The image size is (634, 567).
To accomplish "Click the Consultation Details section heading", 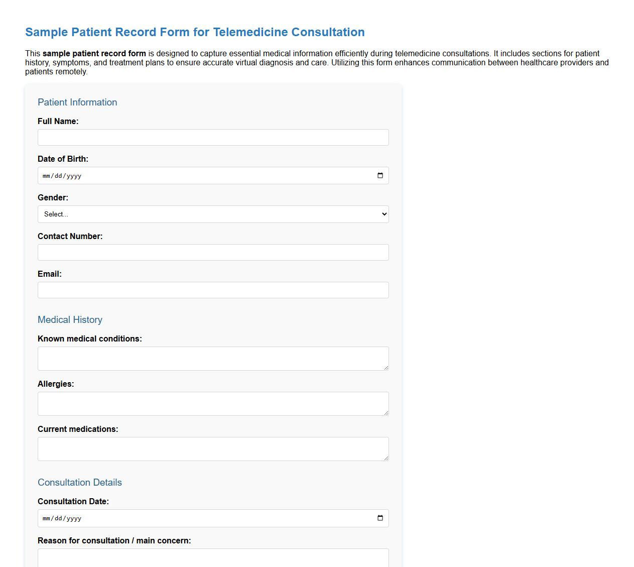I will click(79, 482).
